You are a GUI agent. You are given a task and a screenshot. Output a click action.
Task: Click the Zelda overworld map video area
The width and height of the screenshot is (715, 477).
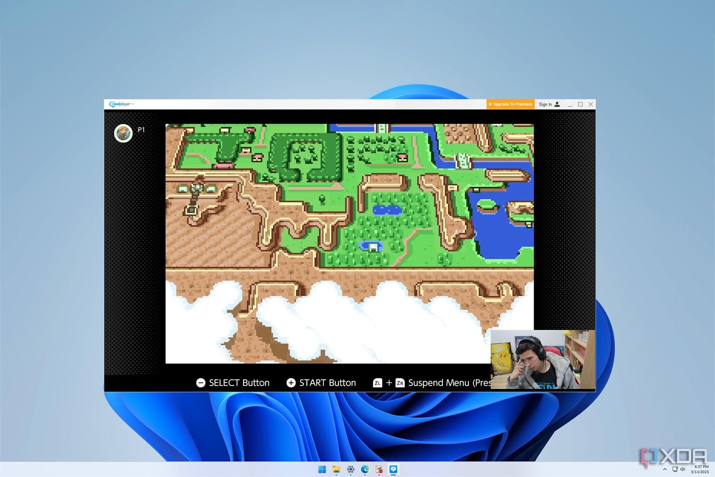tap(349, 243)
